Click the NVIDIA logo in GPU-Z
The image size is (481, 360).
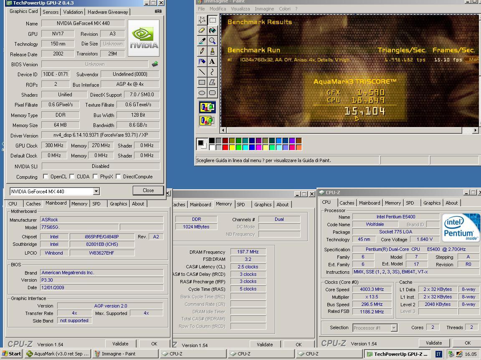point(144,38)
